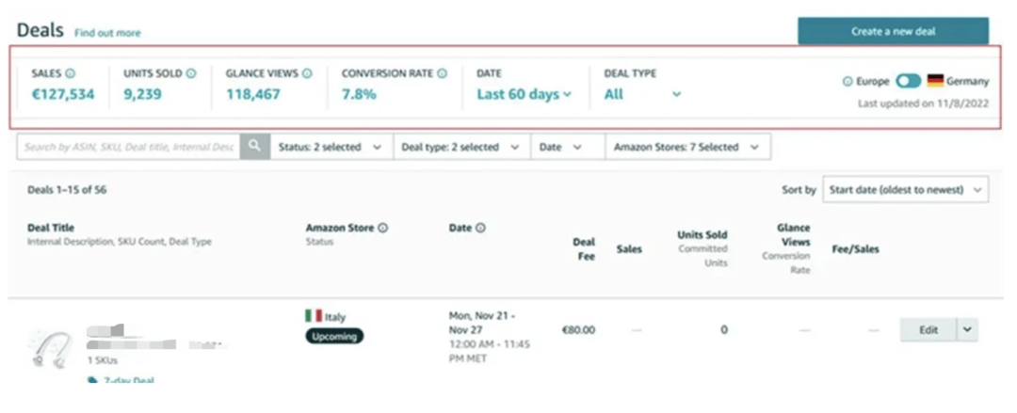1017x413 pixels.
Task: Click the Glance Views info icon
Action: click(307, 73)
